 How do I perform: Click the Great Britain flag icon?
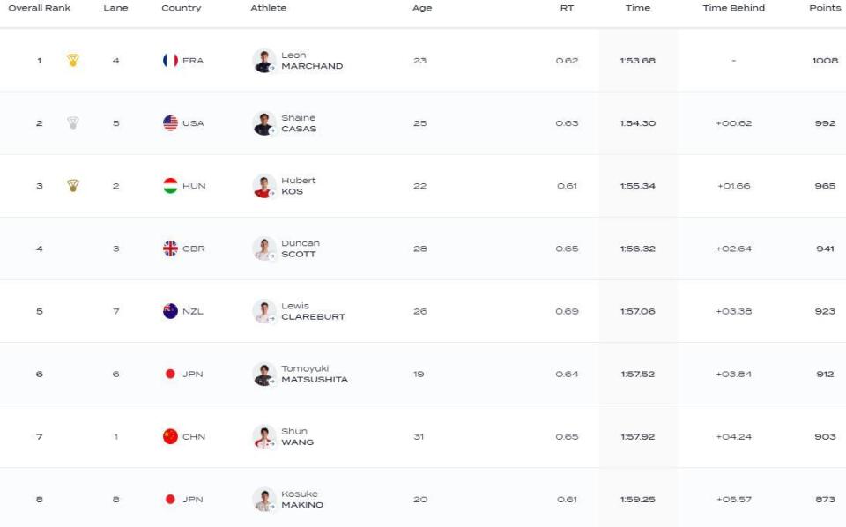(170, 249)
